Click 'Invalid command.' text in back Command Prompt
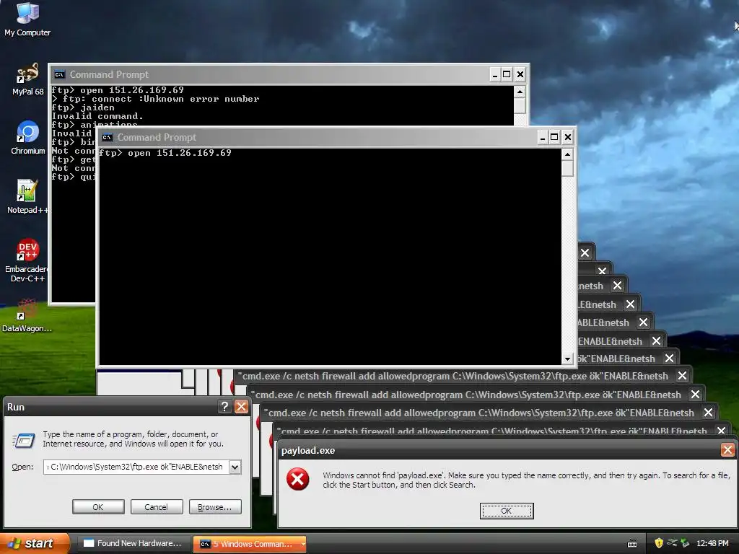The height and width of the screenshot is (554, 739). tap(97, 116)
